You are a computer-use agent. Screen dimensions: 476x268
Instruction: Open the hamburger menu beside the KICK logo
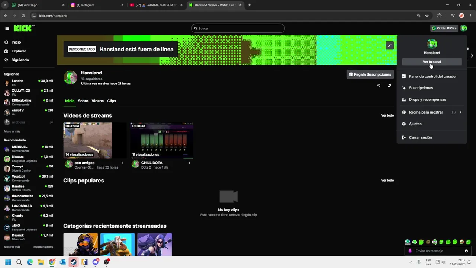click(x=7, y=28)
